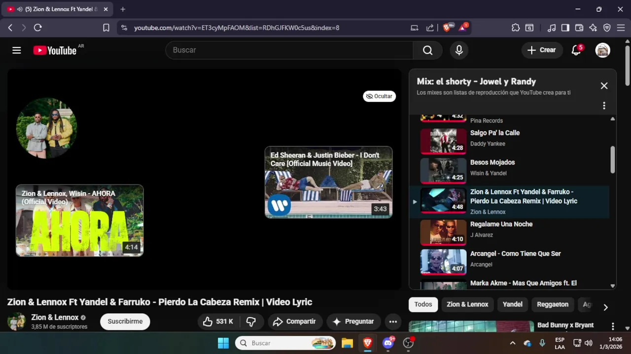
Task: Open a new browser tab
Action: point(123,9)
